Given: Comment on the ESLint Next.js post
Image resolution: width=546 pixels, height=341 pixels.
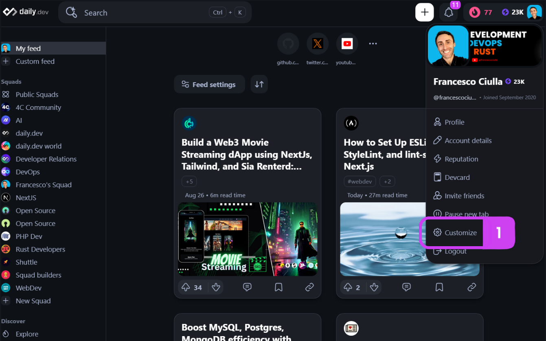Looking at the screenshot, I should [406, 287].
